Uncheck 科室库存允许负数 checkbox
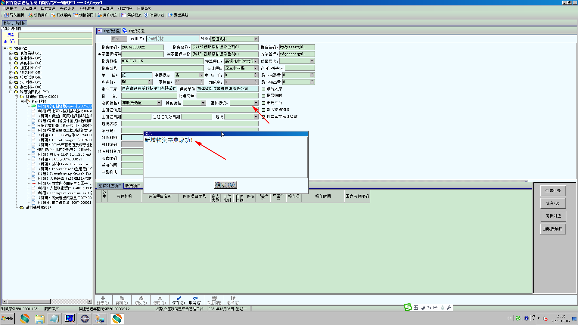578x325 pixels. (264, 117)
